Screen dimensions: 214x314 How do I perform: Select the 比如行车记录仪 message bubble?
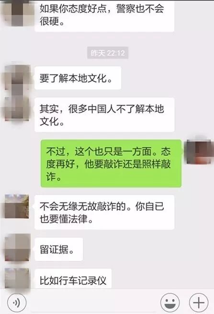[x=73, y=279]
